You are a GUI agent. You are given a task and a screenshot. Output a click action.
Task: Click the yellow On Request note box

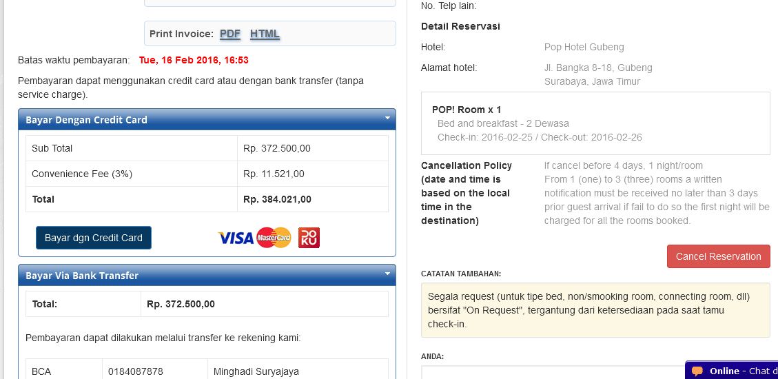tap(595, 310)
